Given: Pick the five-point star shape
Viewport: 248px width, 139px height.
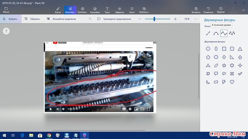Looking at the screenshot, I should pyautogui.click(x=224, y=65).
